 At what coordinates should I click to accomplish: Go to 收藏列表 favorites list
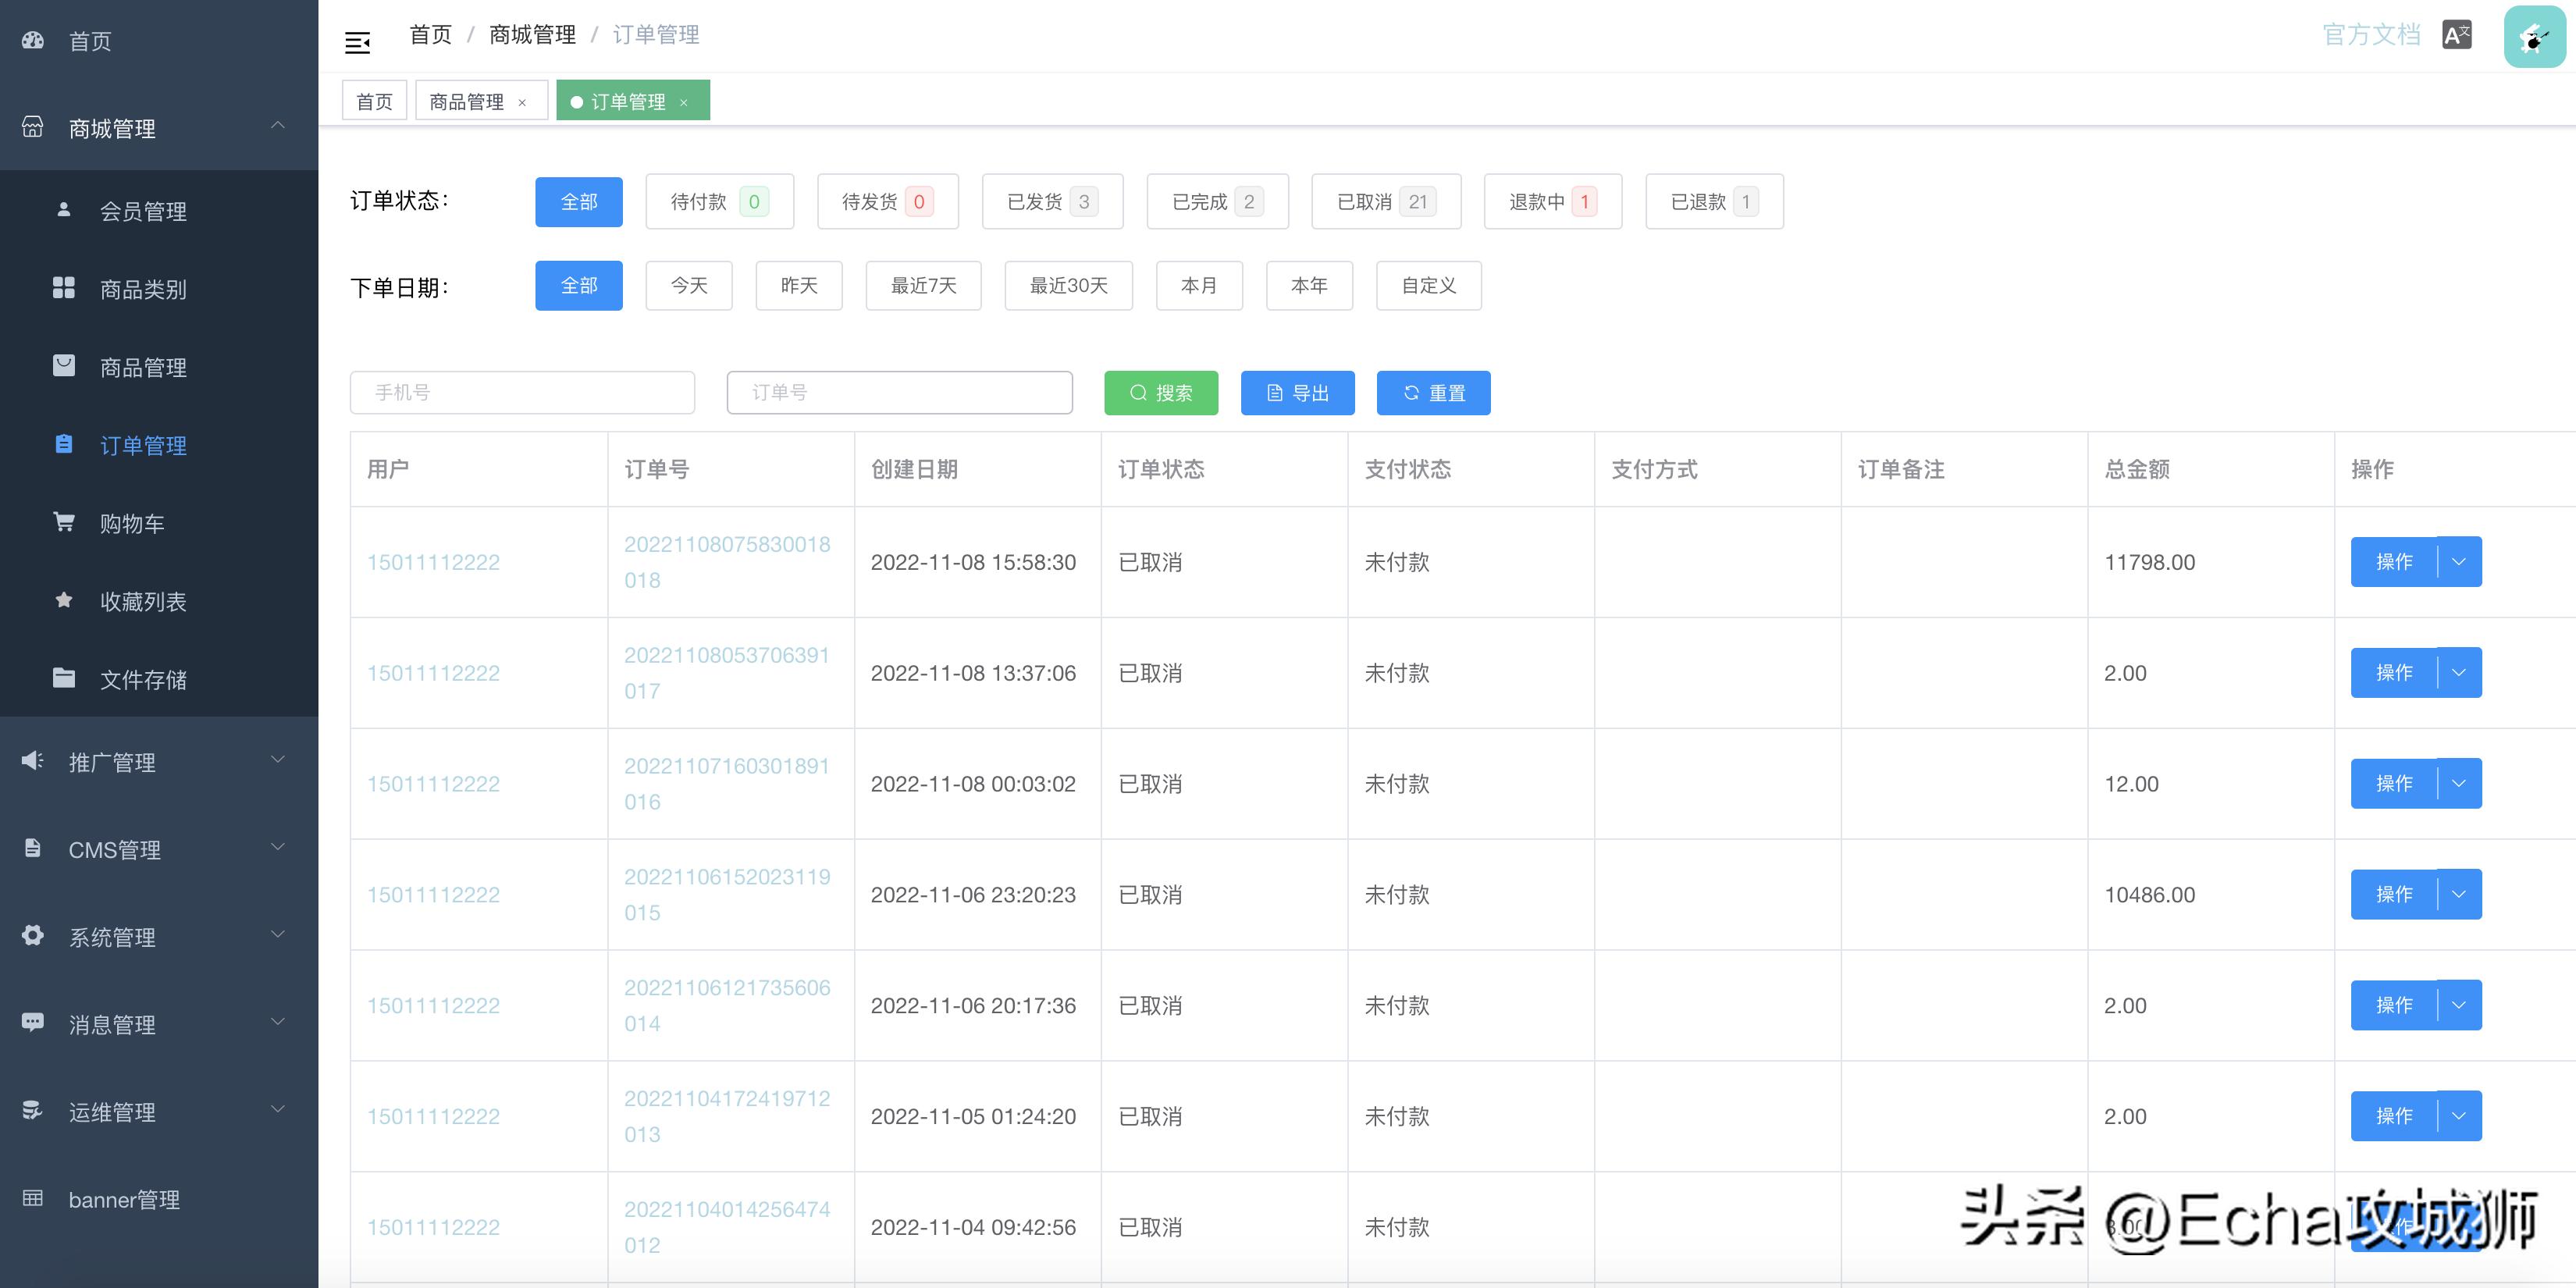142,601
